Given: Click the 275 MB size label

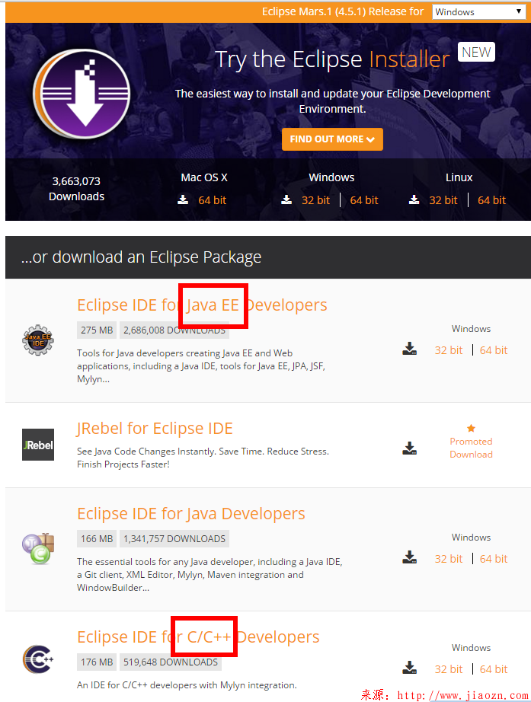Looking at the screenshot, I should tap(97, 330).
